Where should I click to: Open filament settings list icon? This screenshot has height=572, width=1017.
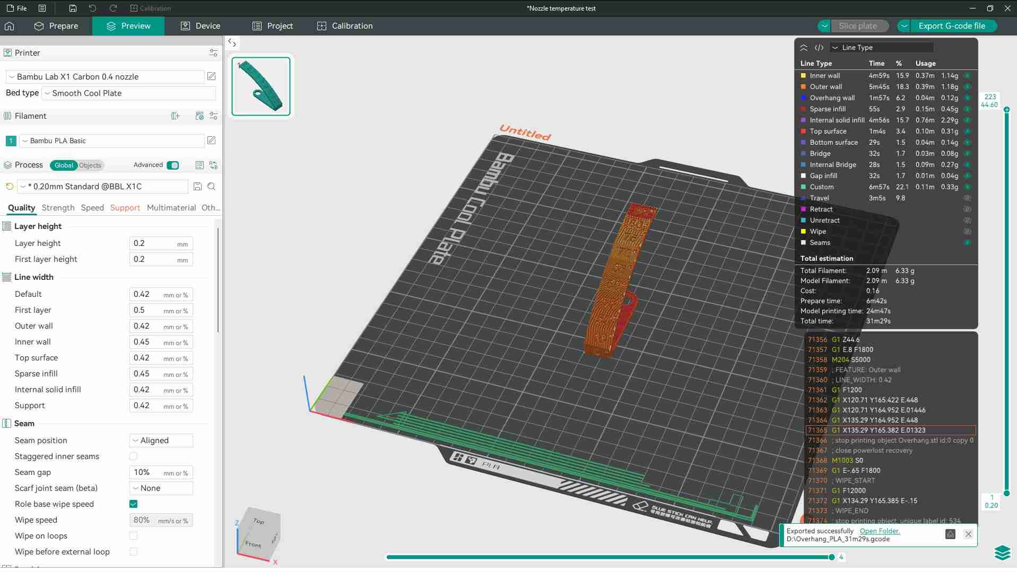(213, 116)
